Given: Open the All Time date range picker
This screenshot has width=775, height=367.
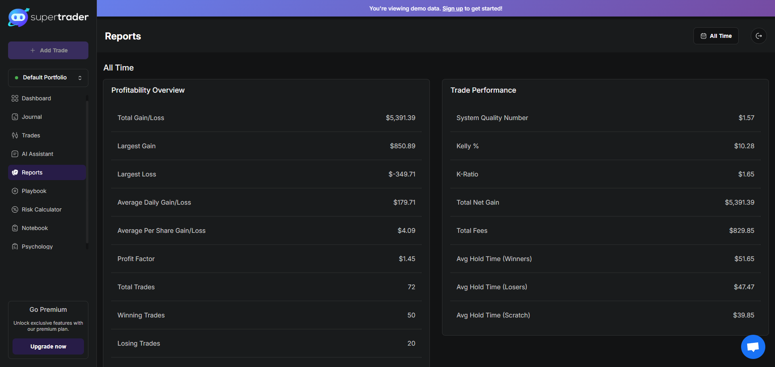Looking at the screenshot, I should (x=716, y=36).
